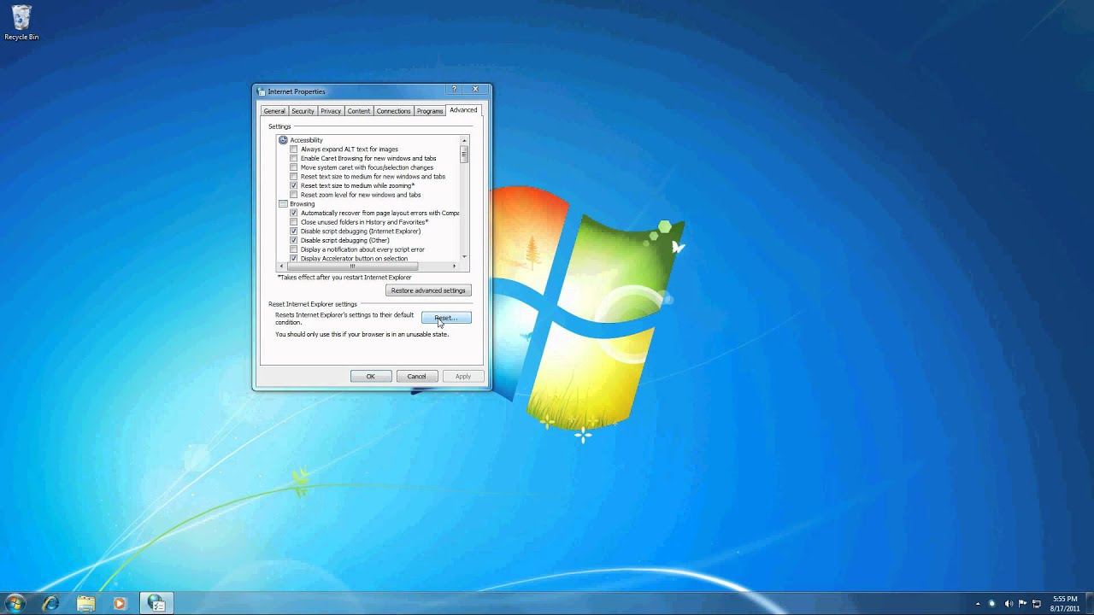Click settings list scroll down arrow

464,256
